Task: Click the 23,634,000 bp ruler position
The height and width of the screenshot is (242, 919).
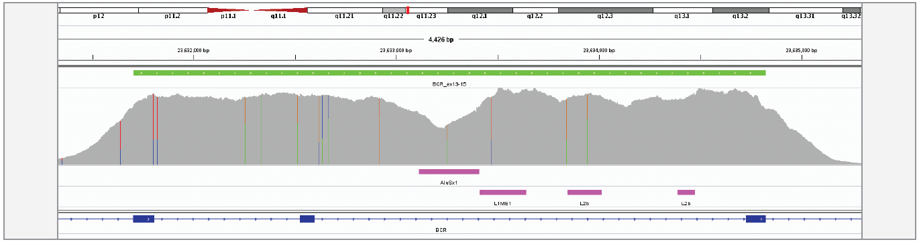Action: [599, 50]
